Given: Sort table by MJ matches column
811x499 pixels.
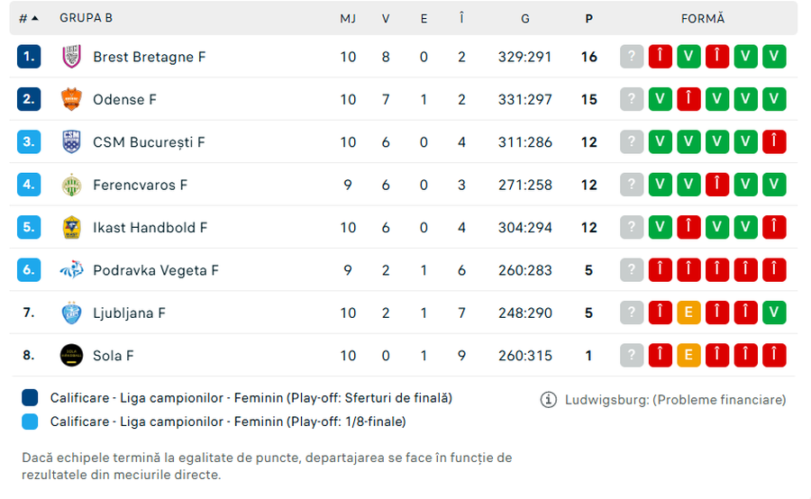Looking at the screenshot, I should coord(348,18).
